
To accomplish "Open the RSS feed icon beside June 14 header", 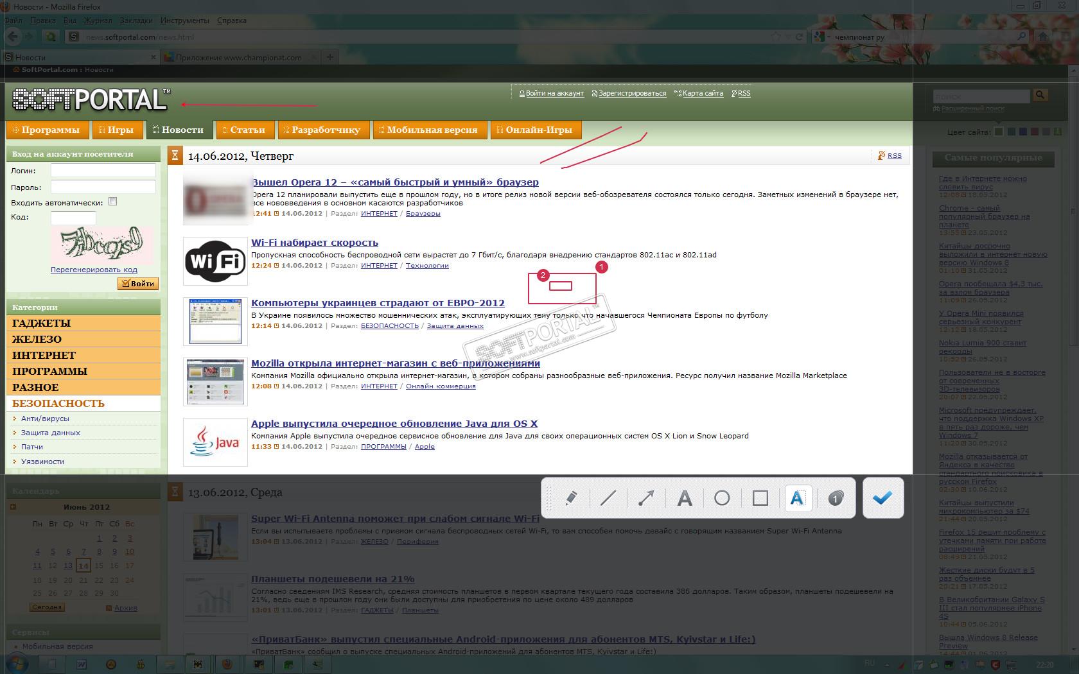I will coord(882,155).
